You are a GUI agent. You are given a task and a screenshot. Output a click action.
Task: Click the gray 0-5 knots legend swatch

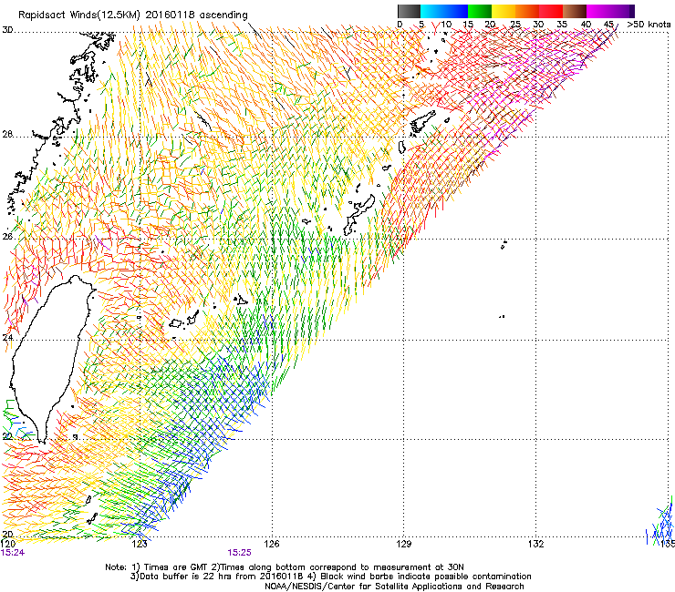click(x=409, y=11)
